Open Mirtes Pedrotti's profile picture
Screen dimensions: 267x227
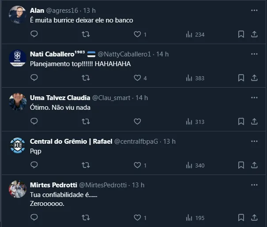click(18, 189)
